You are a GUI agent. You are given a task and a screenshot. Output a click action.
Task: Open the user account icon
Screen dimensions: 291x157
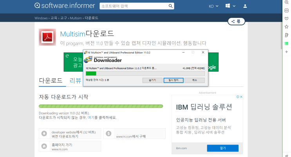[x=245, y=6]
